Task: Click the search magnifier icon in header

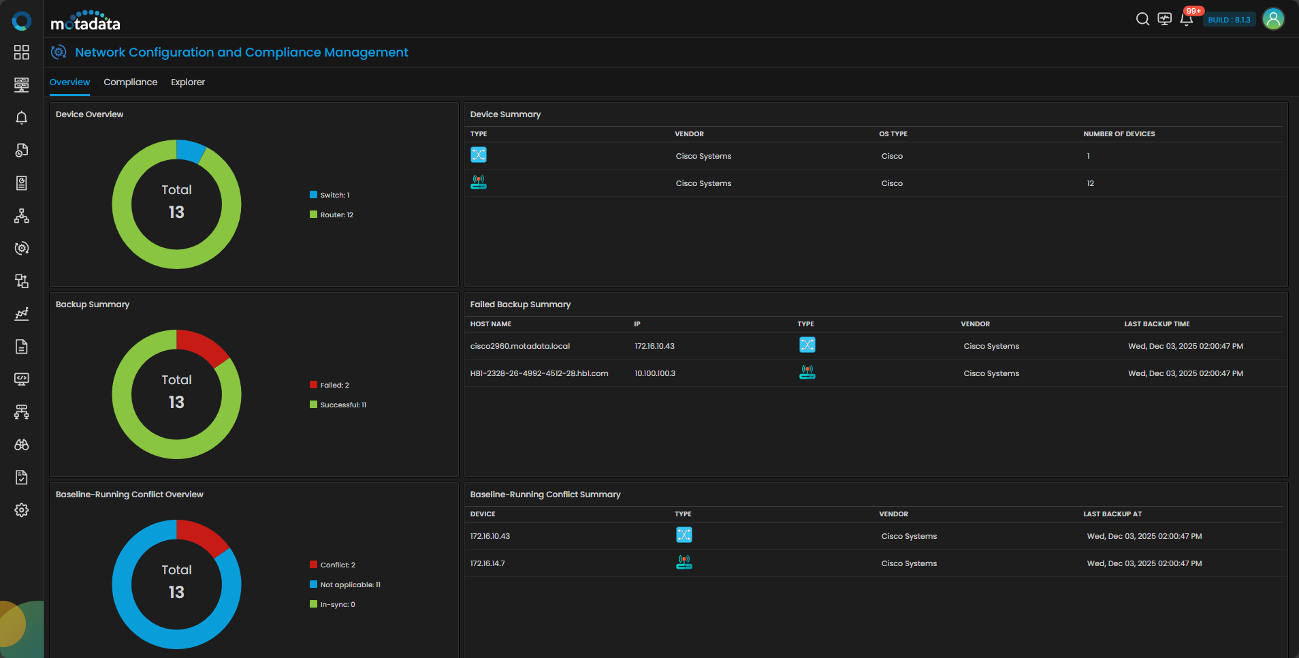Action: coord(1142,19)
